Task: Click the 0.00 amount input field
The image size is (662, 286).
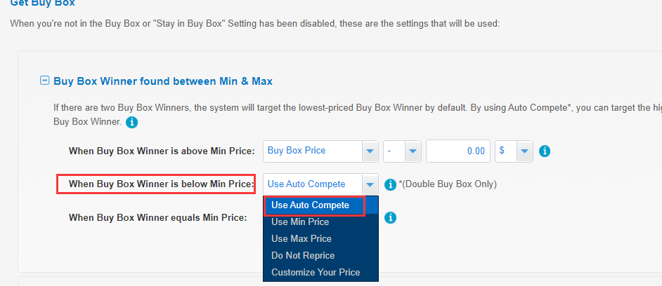Action: click(457, 151)
